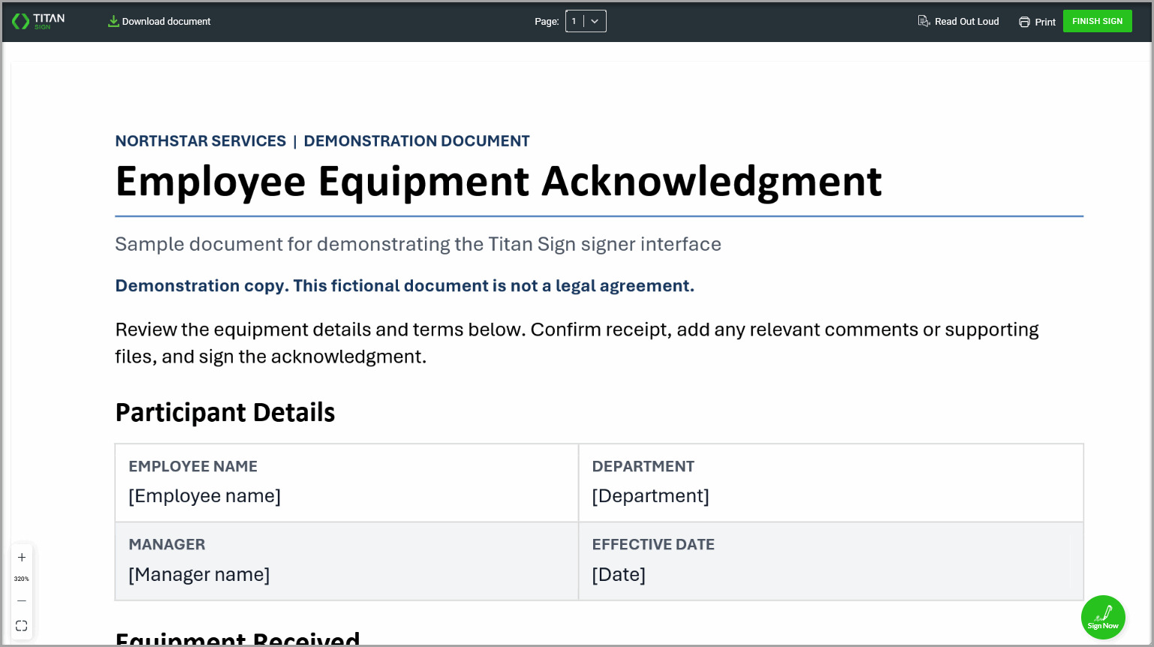Click the Print label
Image resolution: width=1154 pixels, height=647 pixels.
tap(1045, 22)
